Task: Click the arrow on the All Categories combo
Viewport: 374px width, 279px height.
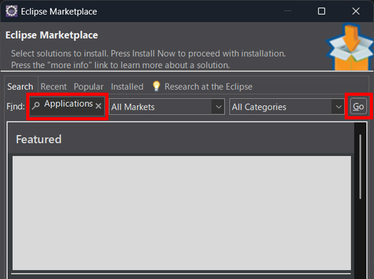Action: point(338,107)
